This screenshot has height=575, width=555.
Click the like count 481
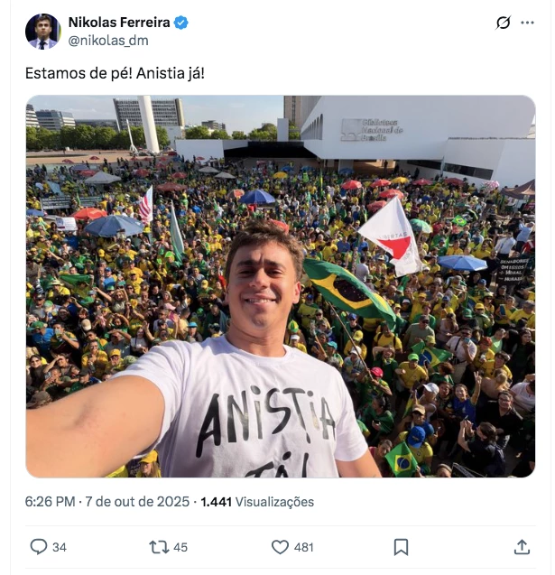304,547
